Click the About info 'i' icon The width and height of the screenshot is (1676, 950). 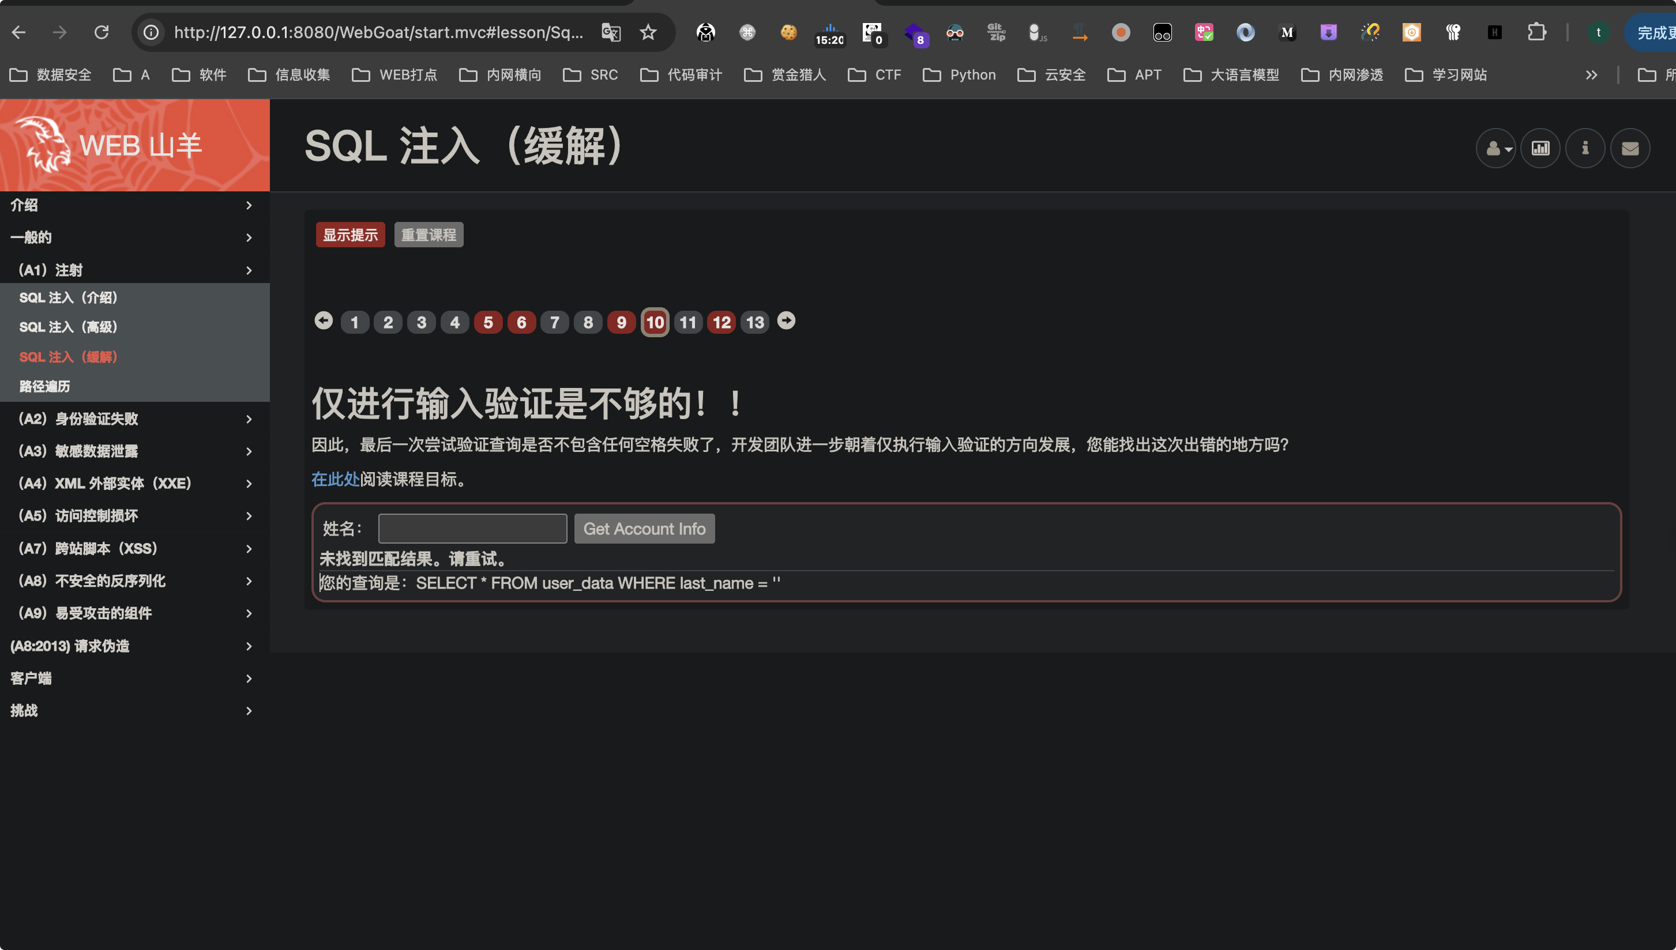[x=1585, y=148]
